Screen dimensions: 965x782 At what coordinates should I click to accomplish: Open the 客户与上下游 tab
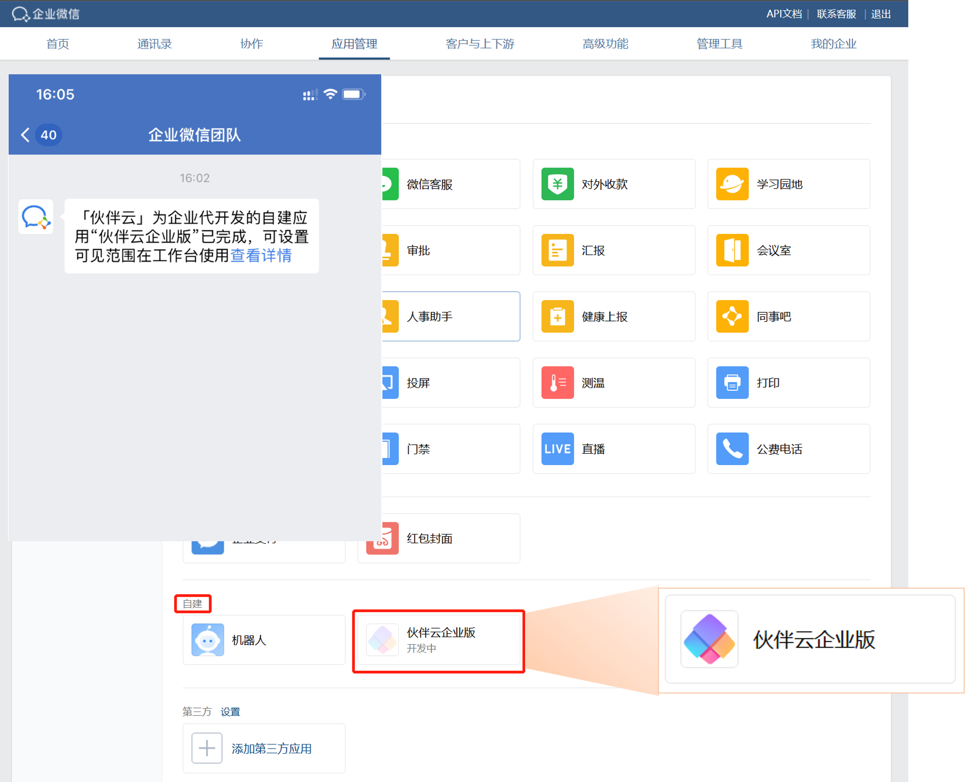(x=480, y=44)
